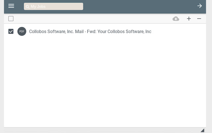Select 'Collobos Software, Inc. Mail - Fwd' job
Viewport: 212px width, 133px height.
pyautogui.click(x=90, y=32)
